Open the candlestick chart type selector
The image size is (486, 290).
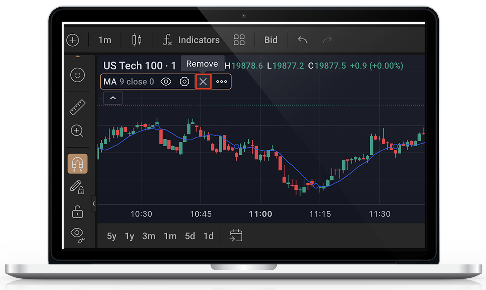pos(137,40)
